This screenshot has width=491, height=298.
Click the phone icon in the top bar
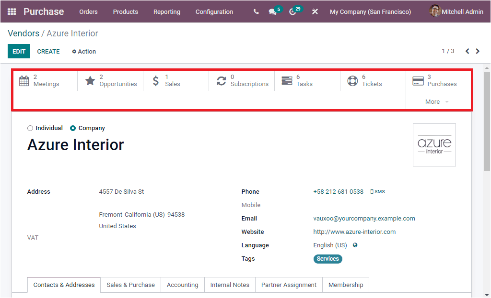pos(256,11)
